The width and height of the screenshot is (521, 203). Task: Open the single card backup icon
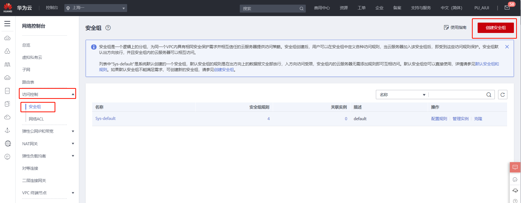coord(7,91)
